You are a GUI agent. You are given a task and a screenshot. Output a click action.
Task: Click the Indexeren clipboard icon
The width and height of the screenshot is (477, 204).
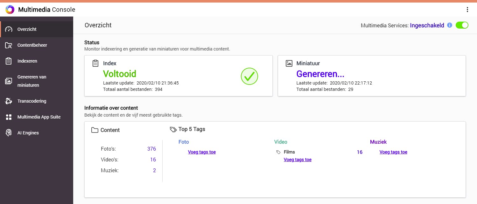pos(9,61)
